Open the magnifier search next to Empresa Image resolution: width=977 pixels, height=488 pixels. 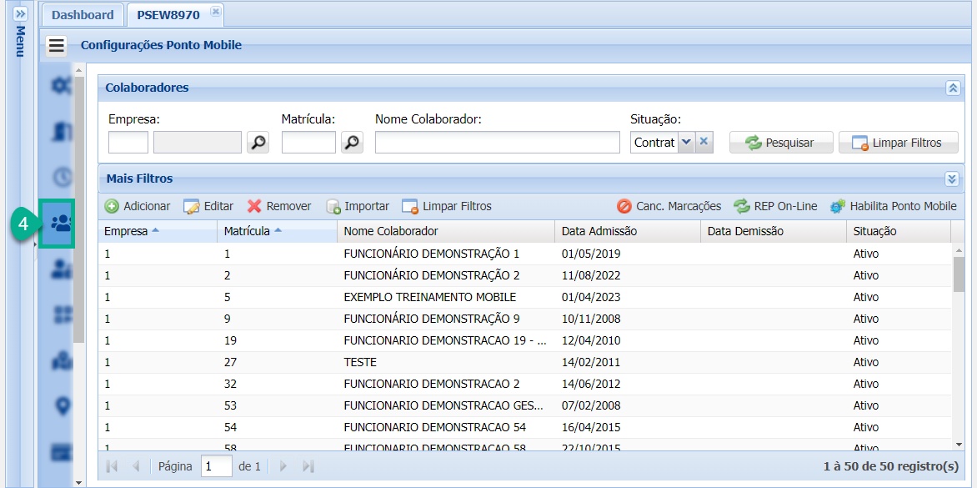(257, 142)
